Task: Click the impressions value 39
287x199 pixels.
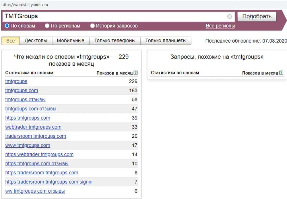Action: (135, 118)
